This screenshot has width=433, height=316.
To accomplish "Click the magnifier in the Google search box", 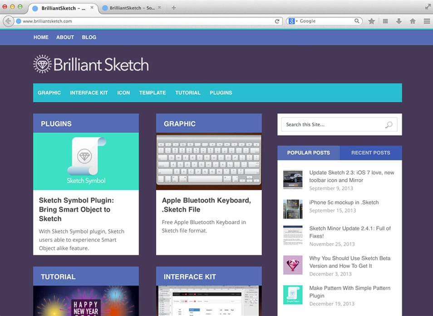I will 357,21.
